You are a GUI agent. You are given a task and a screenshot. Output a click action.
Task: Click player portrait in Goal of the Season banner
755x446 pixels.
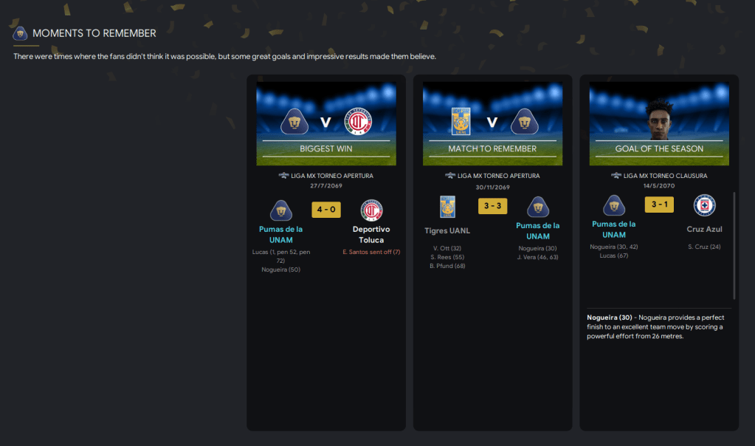pyautogui.click(x=659, y=120)
